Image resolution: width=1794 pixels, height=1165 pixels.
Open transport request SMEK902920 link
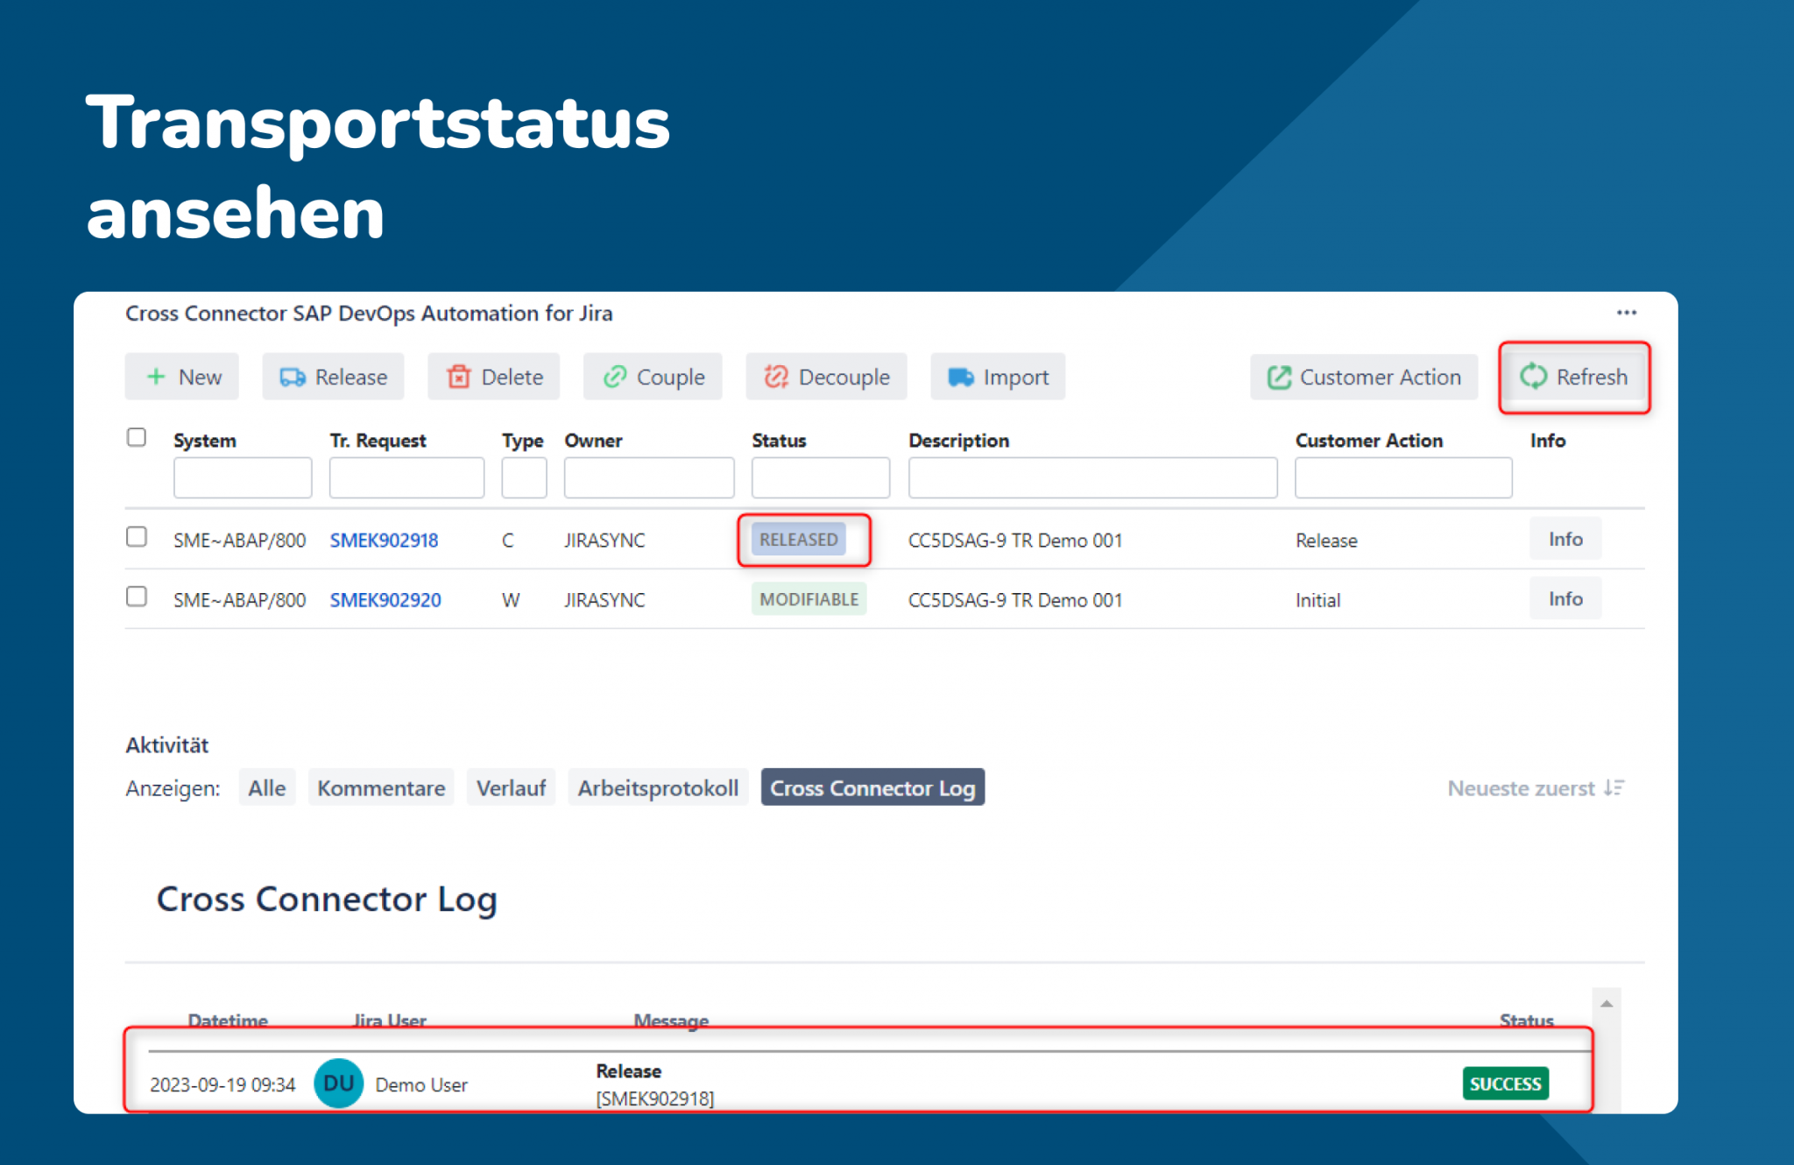pyautogui.click(x=385, y=600)
